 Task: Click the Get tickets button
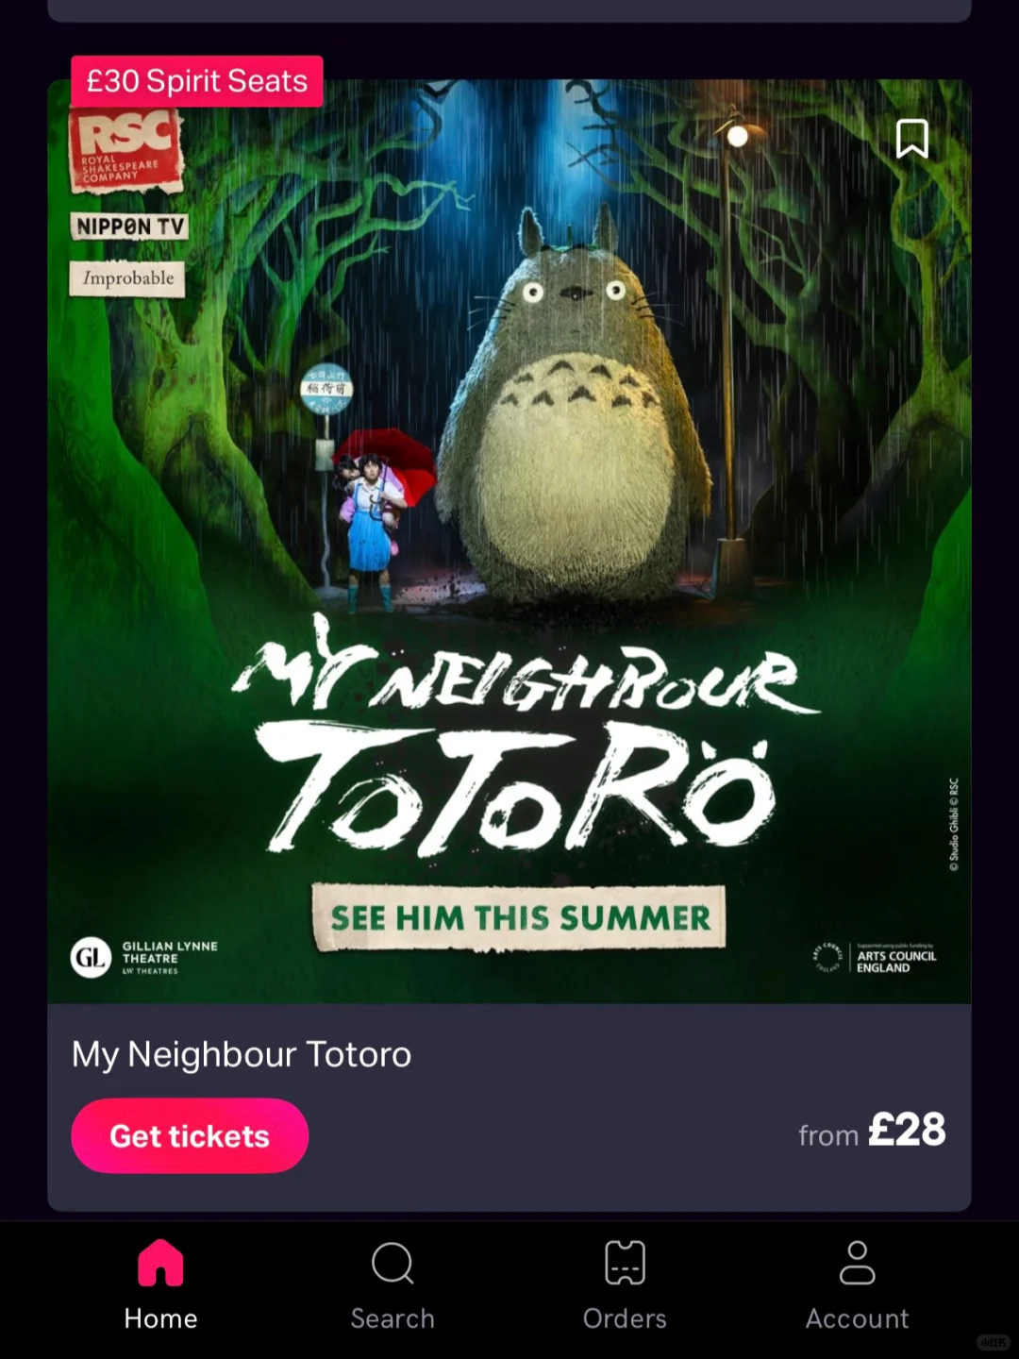coord(190,1135)
